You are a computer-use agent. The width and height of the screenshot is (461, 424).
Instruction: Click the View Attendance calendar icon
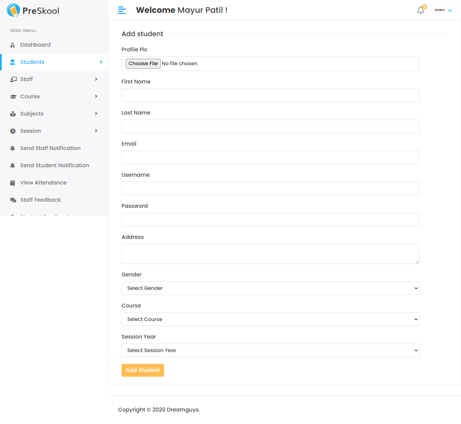point(12,182)
